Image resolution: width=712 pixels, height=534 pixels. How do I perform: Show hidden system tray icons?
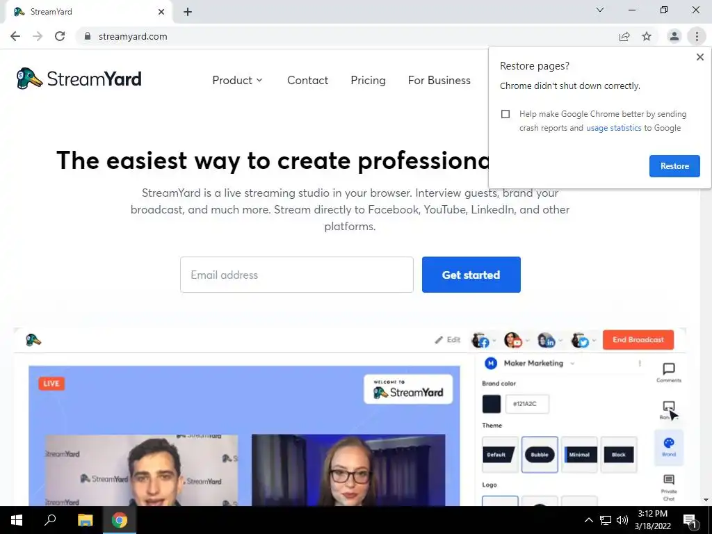click(588, 520)
